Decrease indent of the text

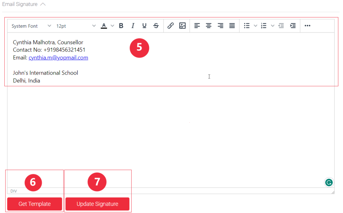(x=281, y=26)
